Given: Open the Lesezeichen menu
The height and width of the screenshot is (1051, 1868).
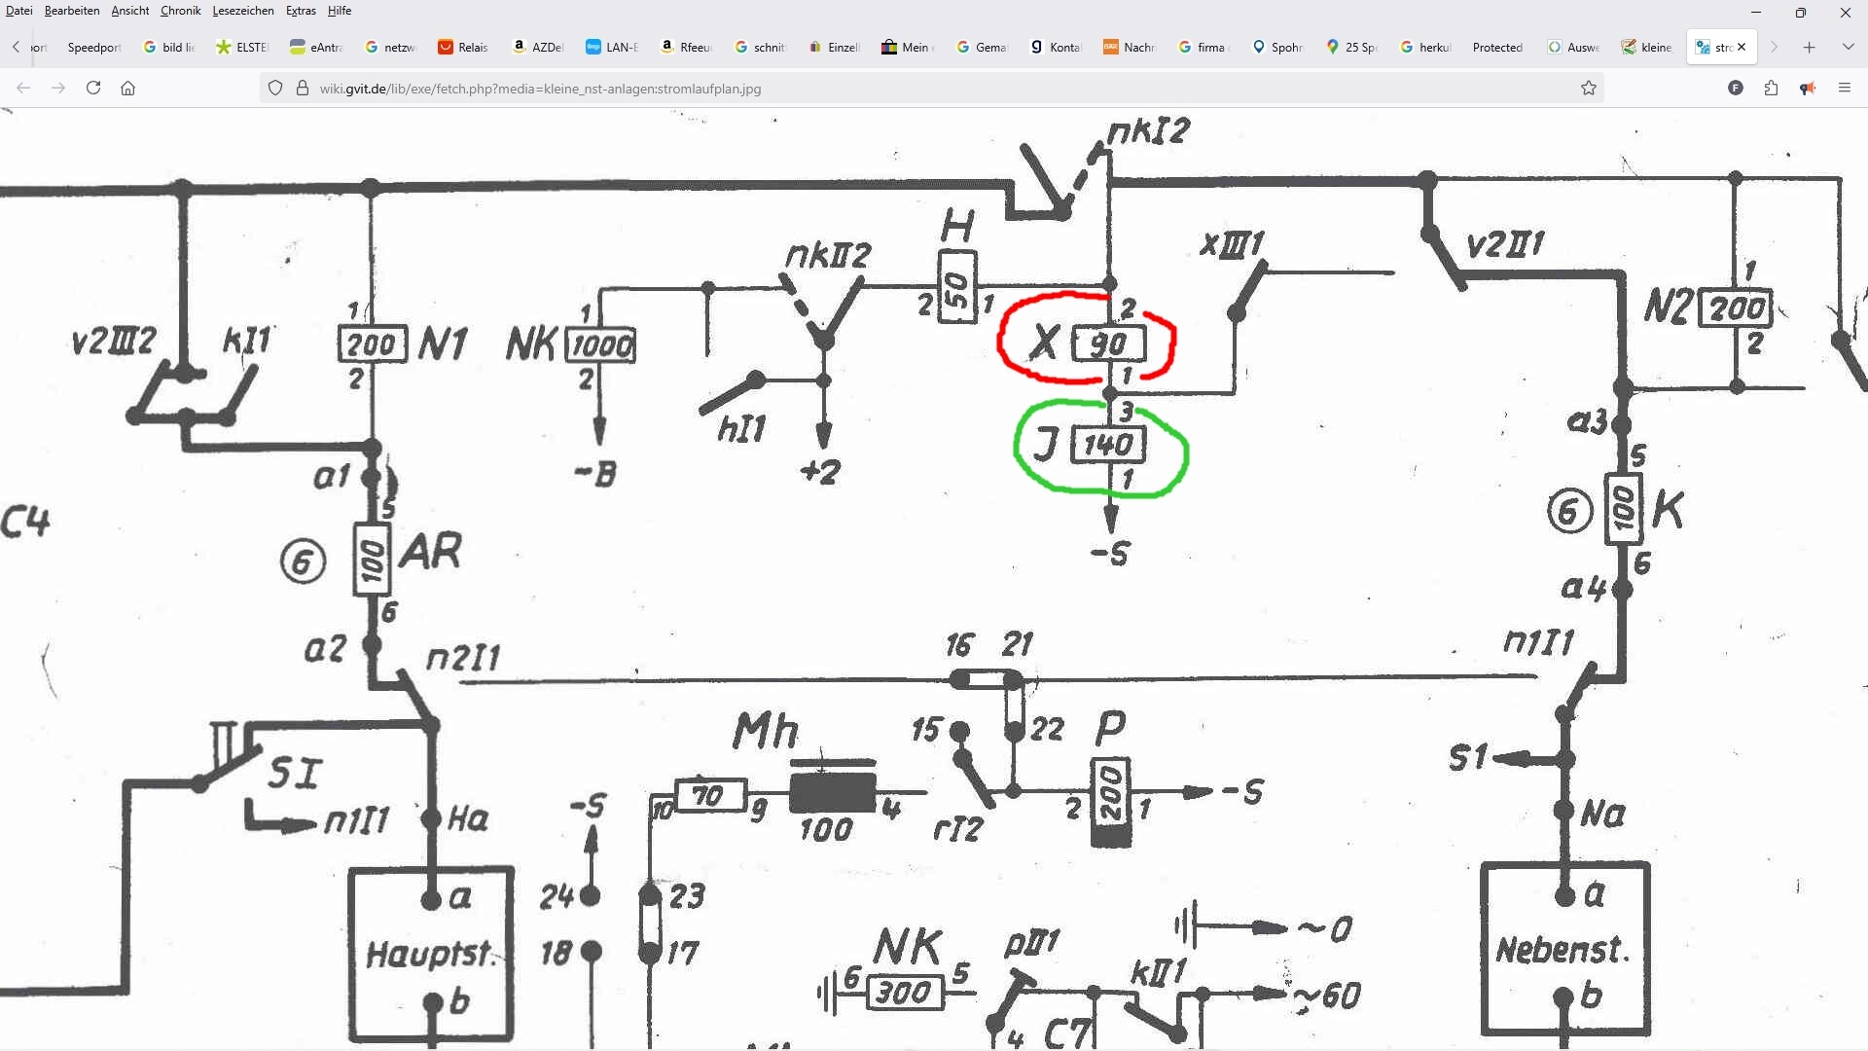Looking at the screenshot, I should pos(242,11).
